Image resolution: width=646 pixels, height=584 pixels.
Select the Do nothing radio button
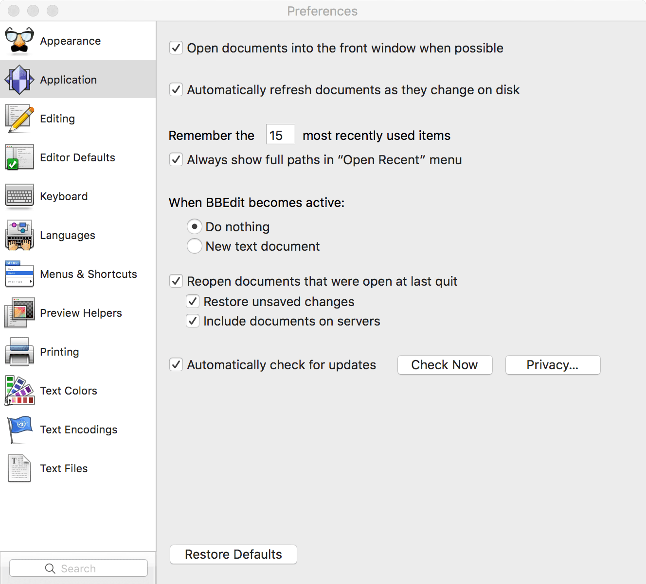point(195,226)
